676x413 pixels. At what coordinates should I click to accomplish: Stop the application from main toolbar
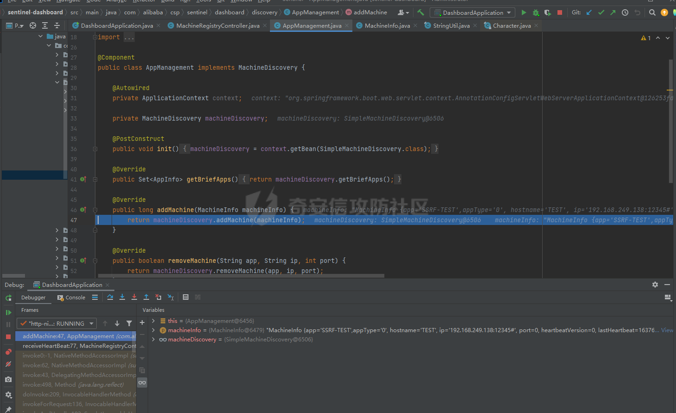click(559, 12)
